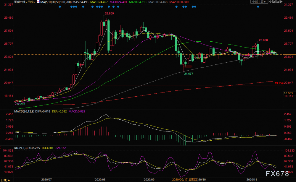
Task: Click the play replay toolbar icon
Action: click(x=278, y=2)
